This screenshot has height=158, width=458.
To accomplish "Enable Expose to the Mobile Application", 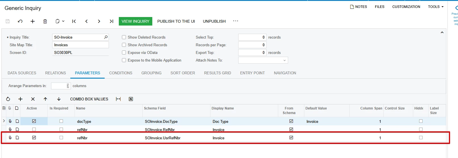I will click(124, 60).
